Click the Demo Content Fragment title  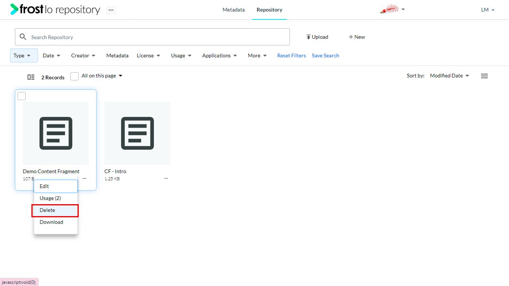(51, 172)
